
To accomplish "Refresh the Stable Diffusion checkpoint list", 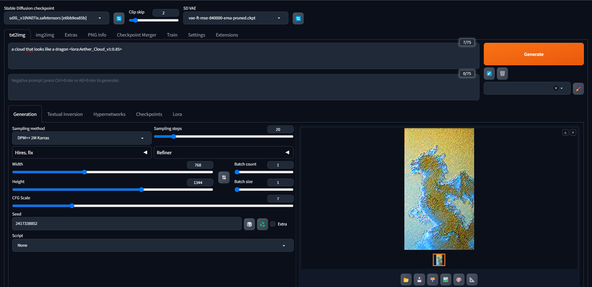I will (119, 18).
